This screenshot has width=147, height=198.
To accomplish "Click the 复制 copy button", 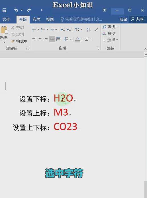I will 17,34.
